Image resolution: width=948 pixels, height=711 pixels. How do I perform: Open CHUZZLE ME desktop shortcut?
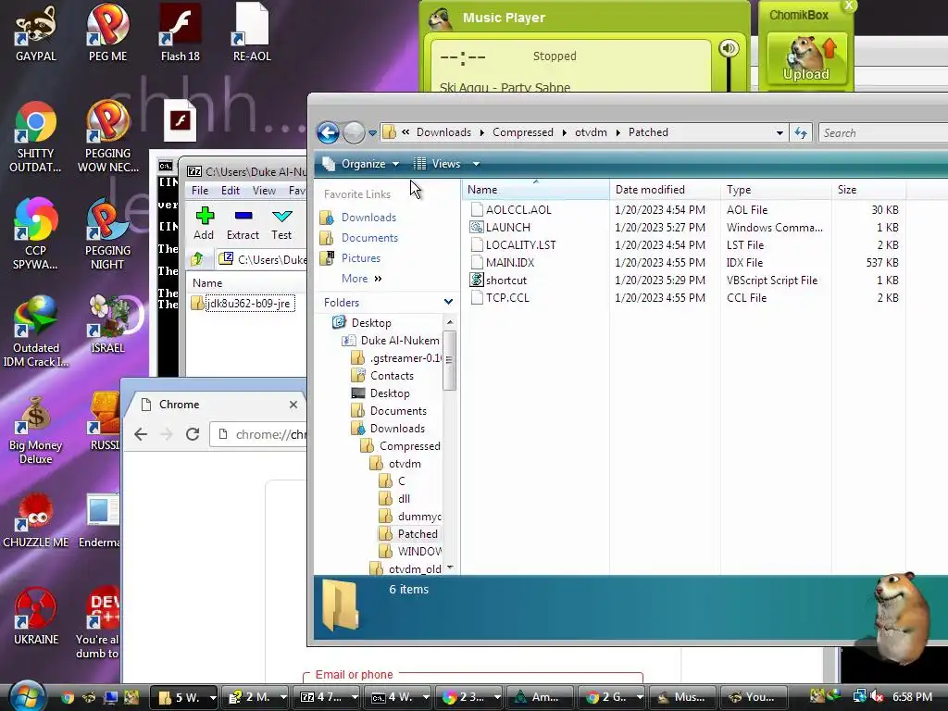click(x=36, y=519)
